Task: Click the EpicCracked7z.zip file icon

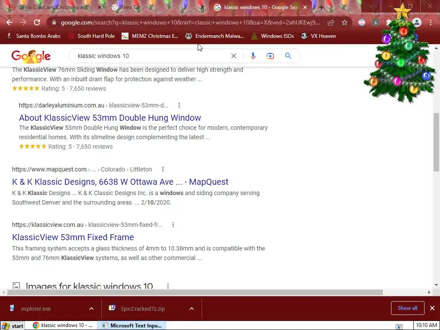Action: (x=112, y=308)
